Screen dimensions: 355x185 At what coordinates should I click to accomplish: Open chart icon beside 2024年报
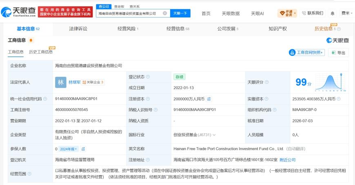point(83,149)
